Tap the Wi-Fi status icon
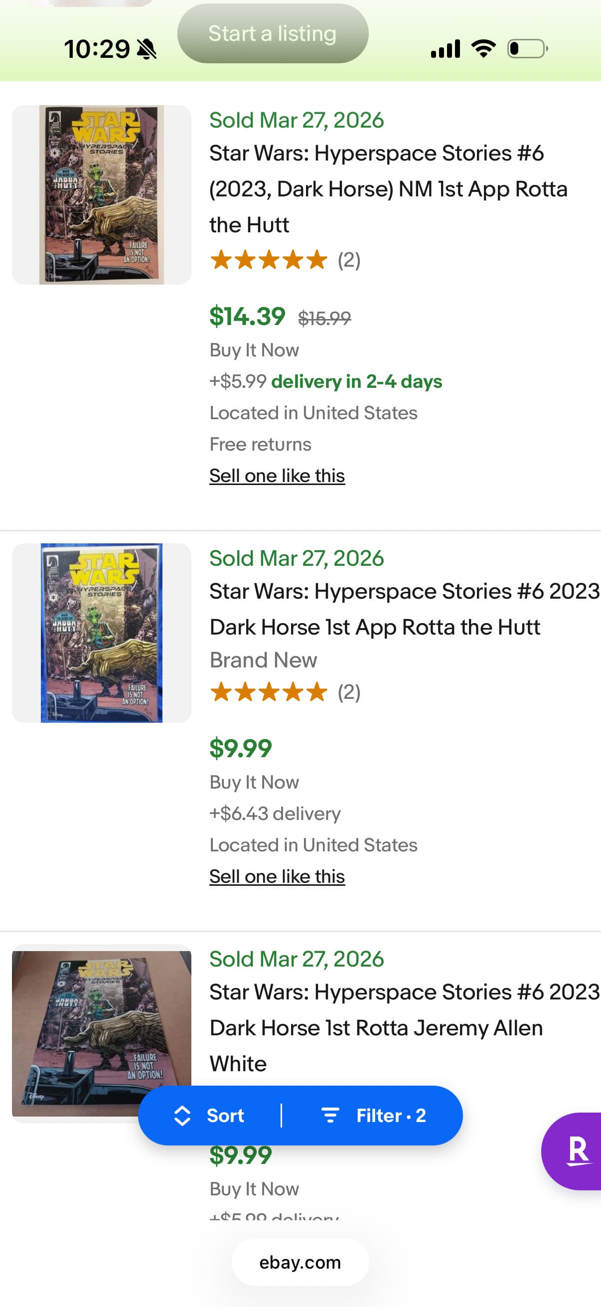Screen dimensions: 601x1307 tap(483, 49)
